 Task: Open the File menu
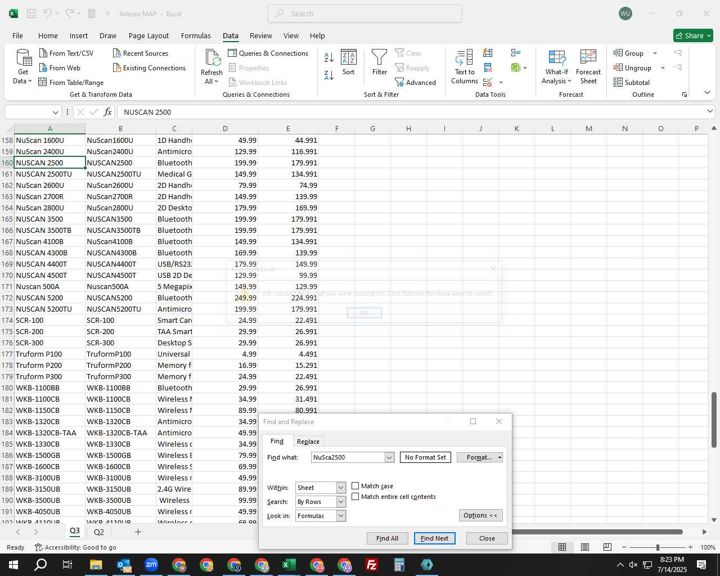pyautogui.click(x=17, y=35)
